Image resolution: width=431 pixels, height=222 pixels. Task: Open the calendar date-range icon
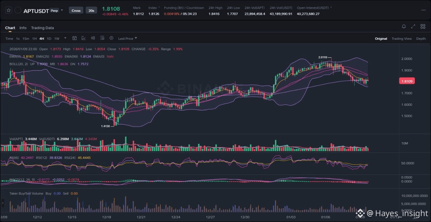(74, 38)
